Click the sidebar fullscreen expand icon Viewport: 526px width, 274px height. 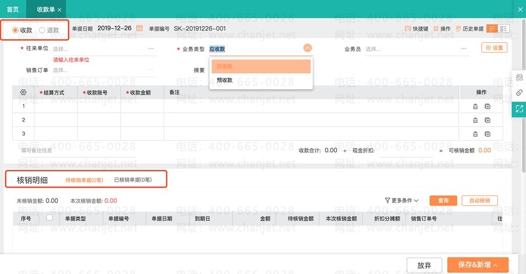[520, 109]
